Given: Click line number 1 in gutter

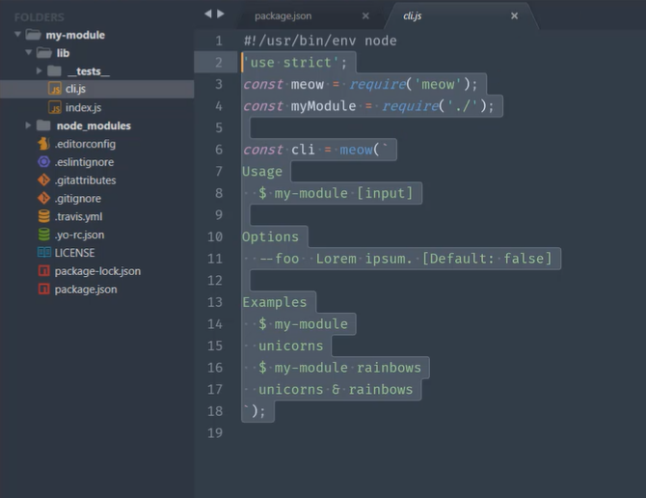Looking at the screenshot, I should pos(219,41).
